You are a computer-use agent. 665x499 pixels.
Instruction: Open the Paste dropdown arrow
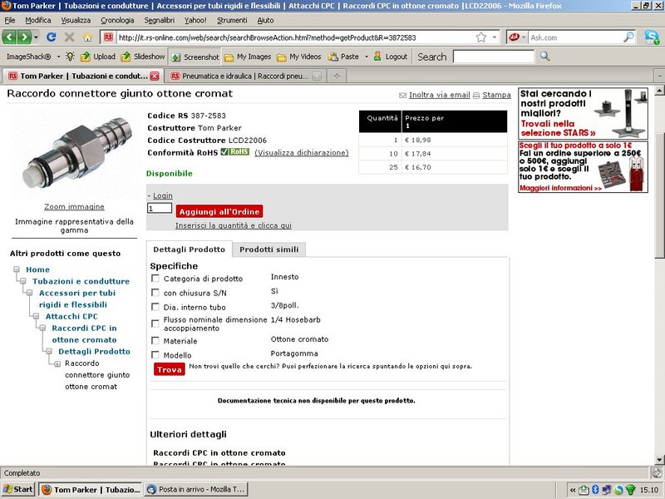click(x=366, y=57)
